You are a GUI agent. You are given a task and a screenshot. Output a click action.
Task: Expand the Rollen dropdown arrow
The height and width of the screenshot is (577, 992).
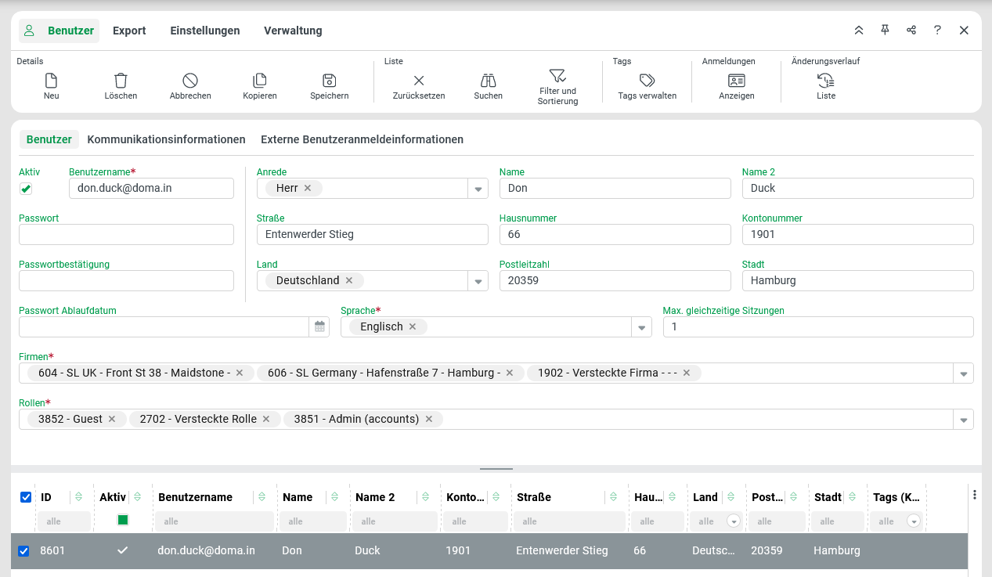[963, 420]
